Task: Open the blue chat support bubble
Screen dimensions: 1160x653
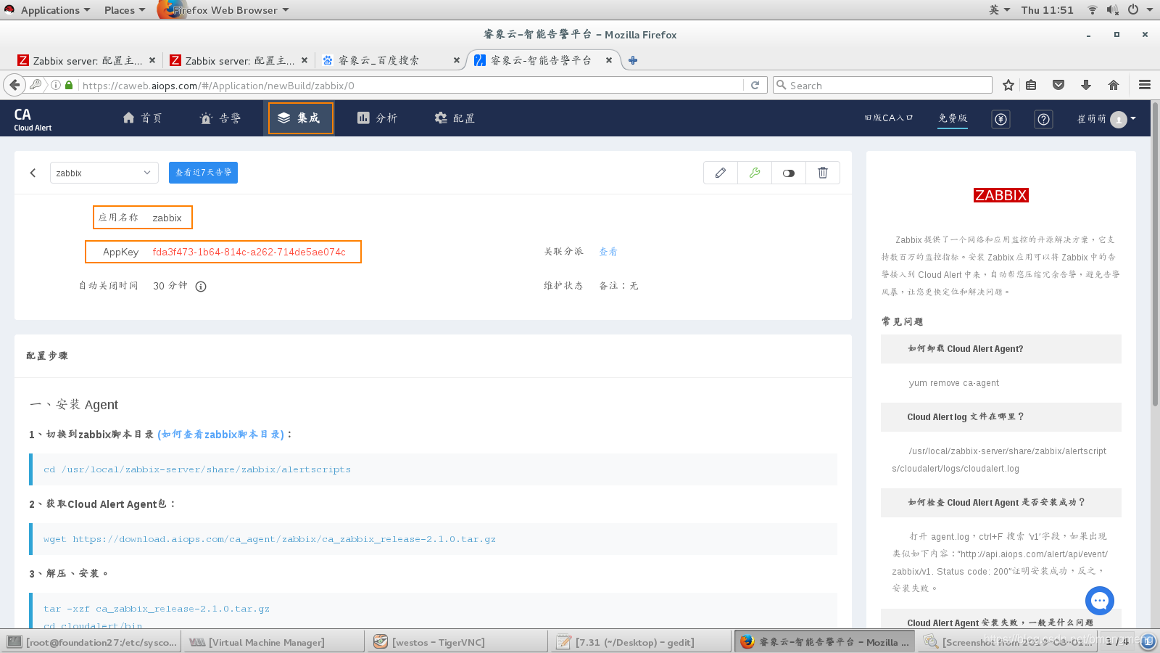Action: coord(1100,601)
